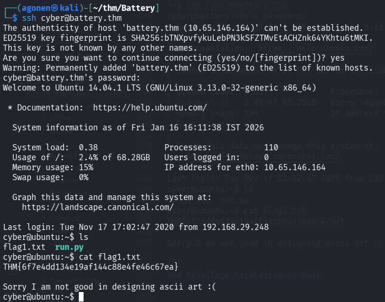The height and width of the screenshot is (302, 385).
Task: Click the terminal cursor block at the prompt
Action: coord(81,297)
